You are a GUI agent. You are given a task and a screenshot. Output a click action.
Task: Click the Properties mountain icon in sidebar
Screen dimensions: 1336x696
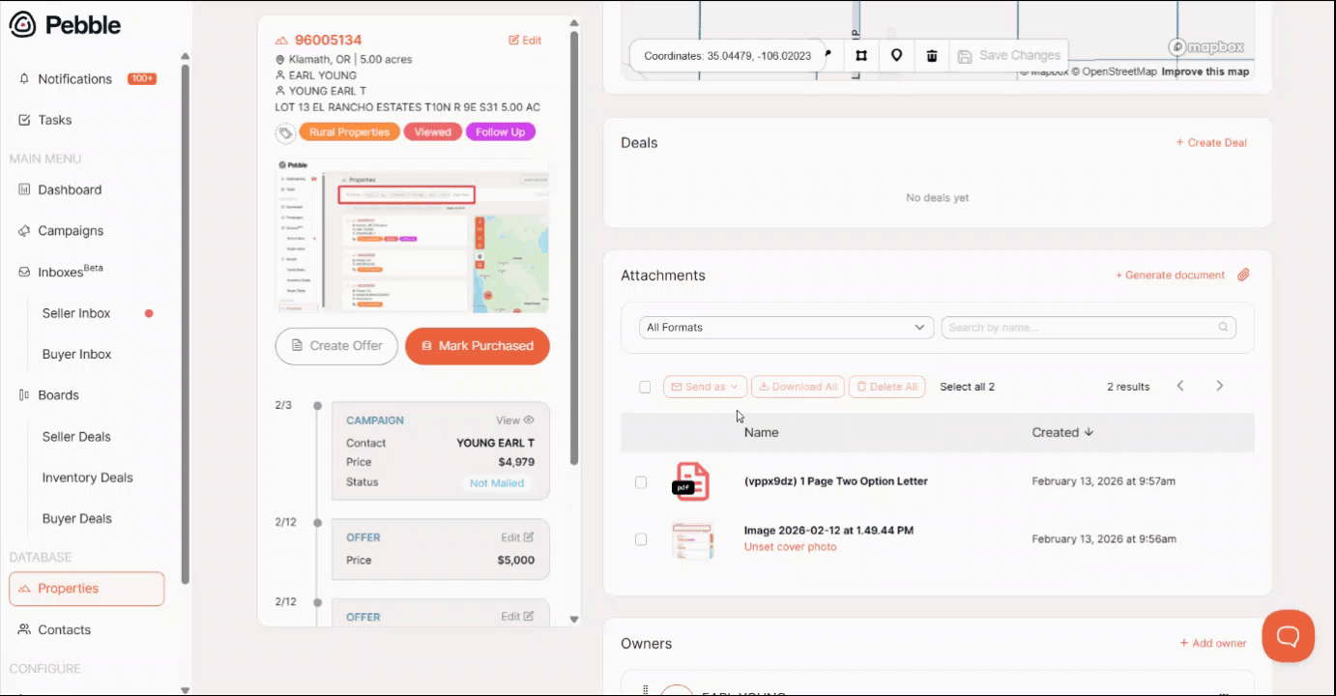(x=24, y=589)
